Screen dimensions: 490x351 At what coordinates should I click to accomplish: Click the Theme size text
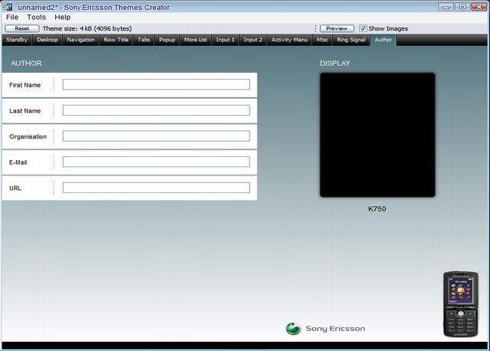click(x=87, y=28)
